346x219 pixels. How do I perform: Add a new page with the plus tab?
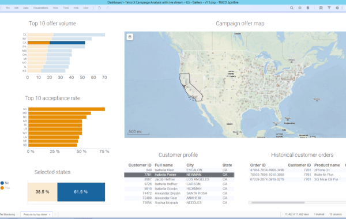[55, 214]
